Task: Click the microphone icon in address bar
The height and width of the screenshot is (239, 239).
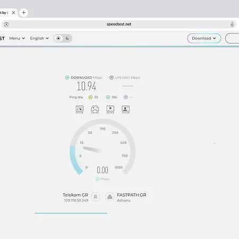Action: [232, 24]
